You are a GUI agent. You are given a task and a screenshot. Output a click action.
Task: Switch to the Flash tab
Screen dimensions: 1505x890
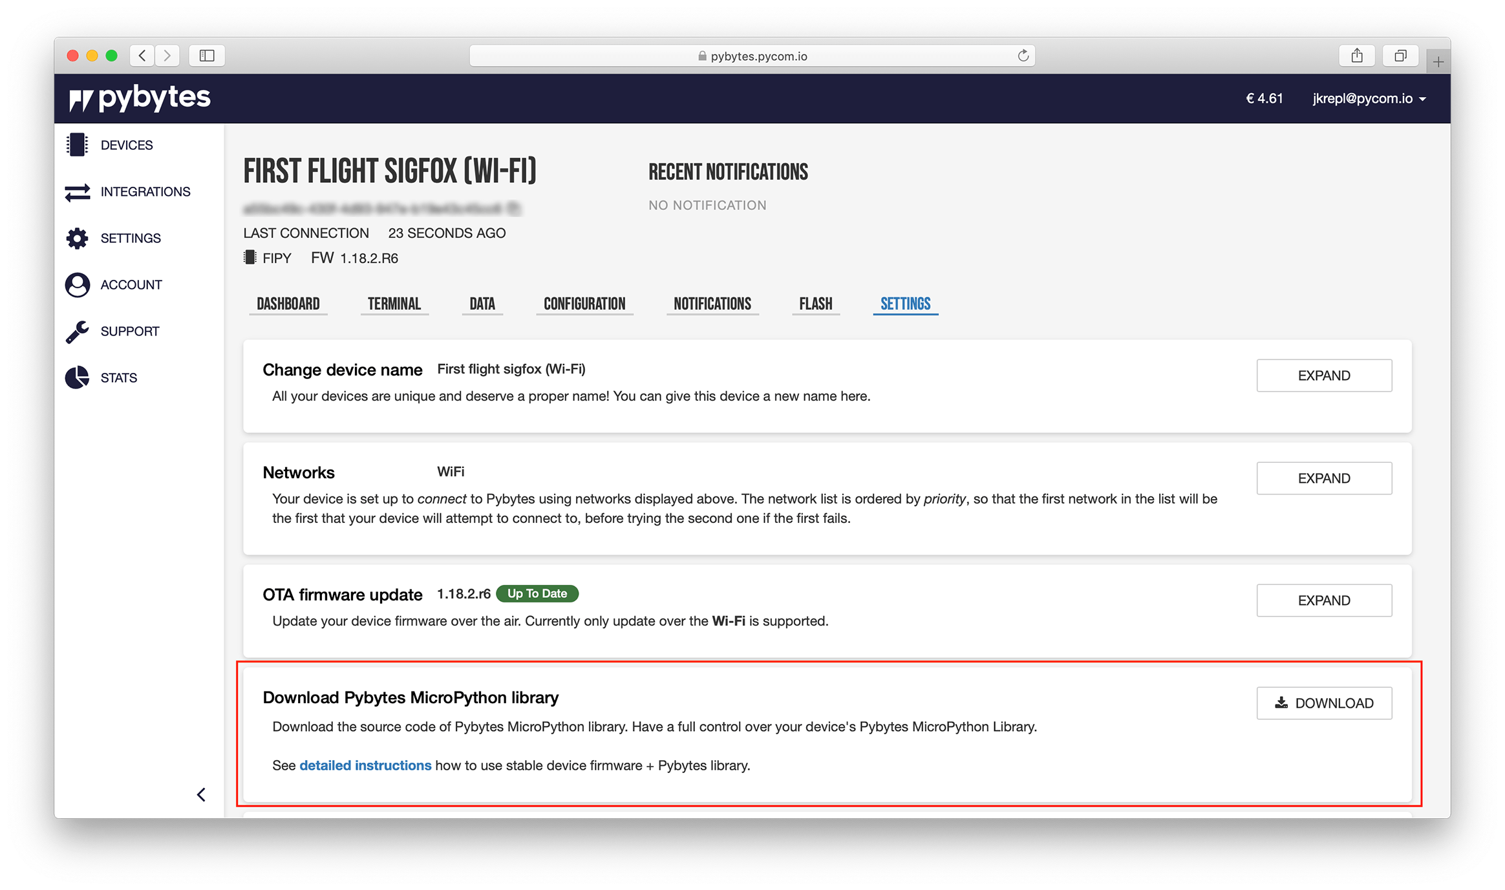tap(815, 304)
